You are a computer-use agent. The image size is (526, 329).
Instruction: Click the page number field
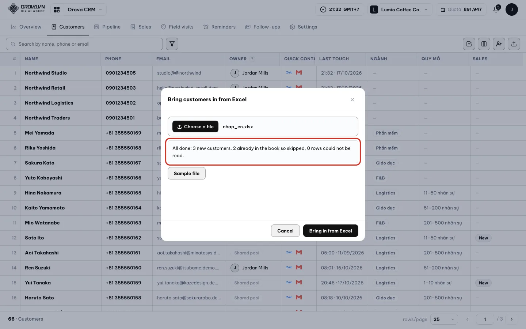(485, 319)
